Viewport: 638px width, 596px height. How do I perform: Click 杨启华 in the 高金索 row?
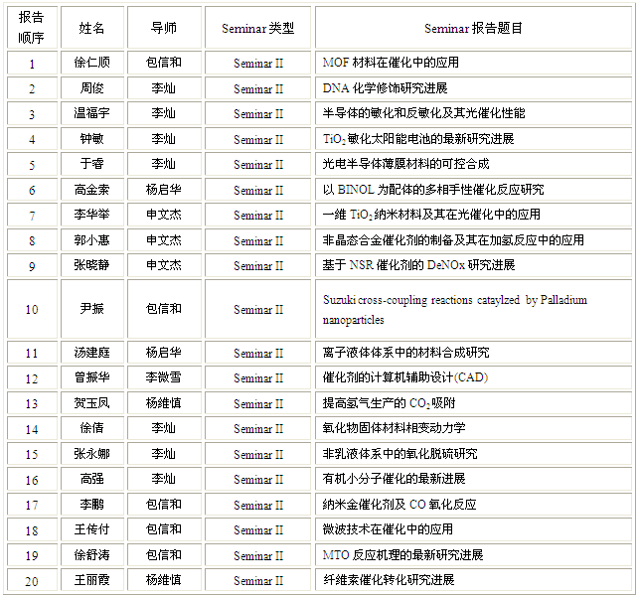(x=164, y=190)
